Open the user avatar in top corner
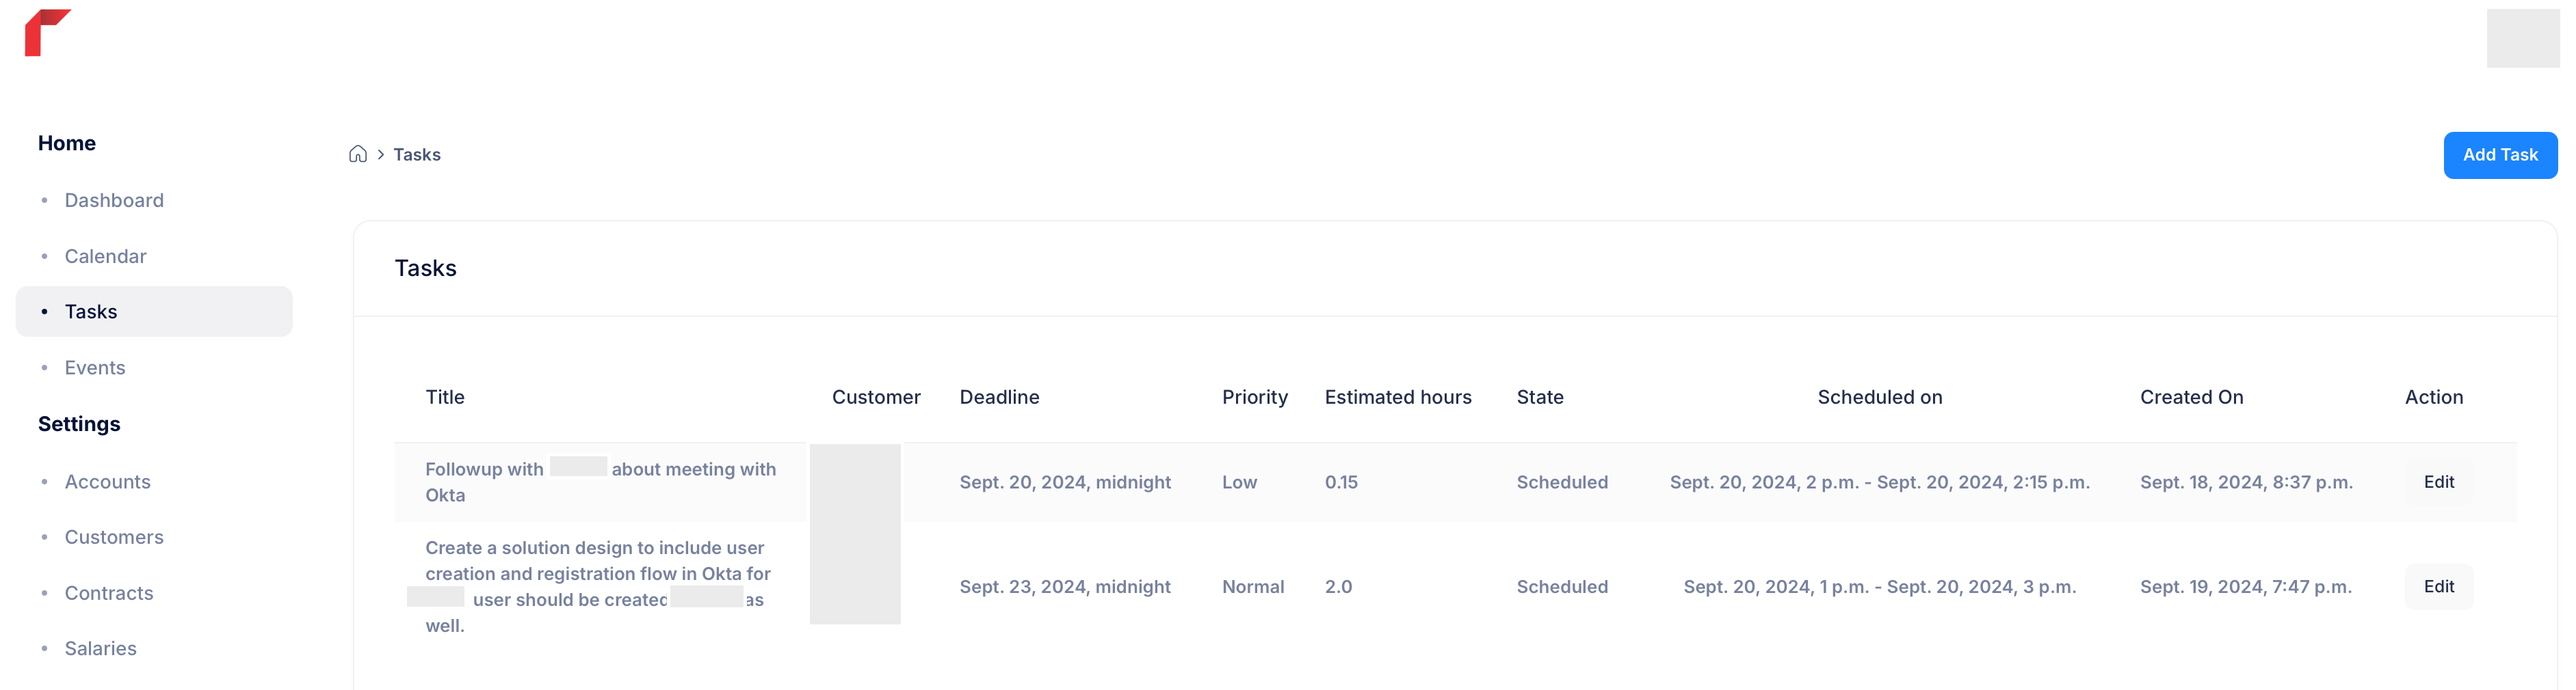The width and height of the screenshot is (2576, 690). tap(2522, 38)
